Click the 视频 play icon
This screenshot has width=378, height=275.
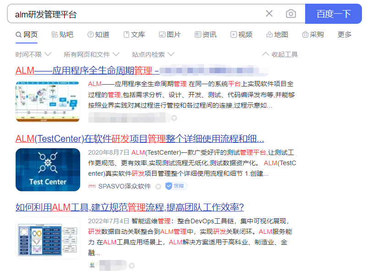pos(233,35)
